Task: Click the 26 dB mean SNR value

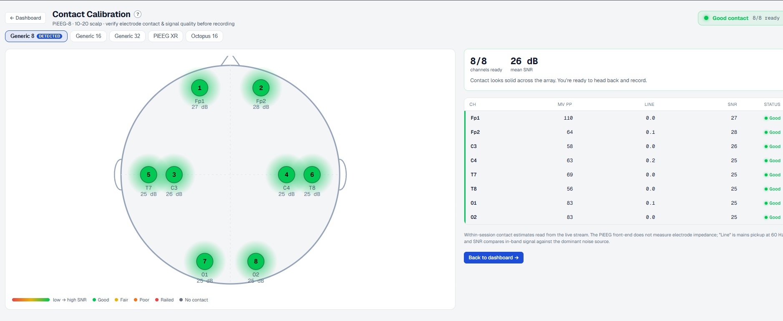Action: pos(524,61)
